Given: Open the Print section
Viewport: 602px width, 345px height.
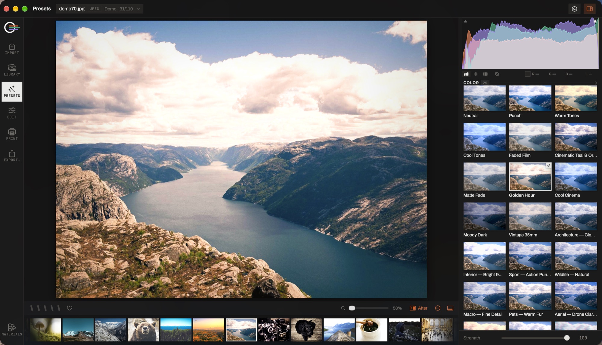Looking at the screenshot, I should [12, 134].
